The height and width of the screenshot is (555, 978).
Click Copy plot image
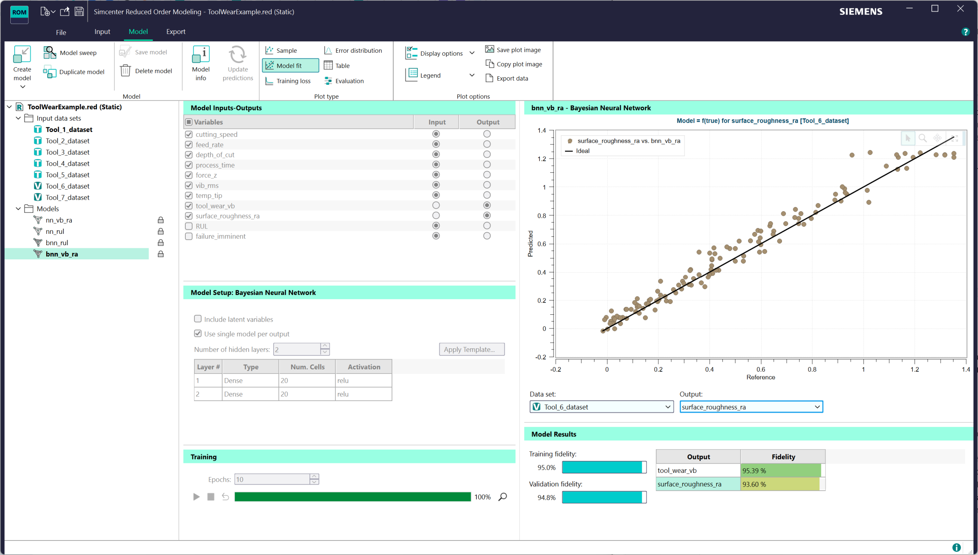(x=514, y=64)
